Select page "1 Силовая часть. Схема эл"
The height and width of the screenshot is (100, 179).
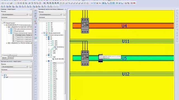(23, 35)
